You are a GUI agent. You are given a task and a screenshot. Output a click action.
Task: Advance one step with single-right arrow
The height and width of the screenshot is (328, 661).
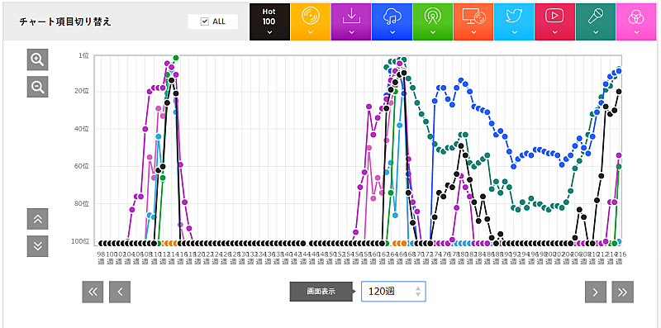click(x=596, y=292)
